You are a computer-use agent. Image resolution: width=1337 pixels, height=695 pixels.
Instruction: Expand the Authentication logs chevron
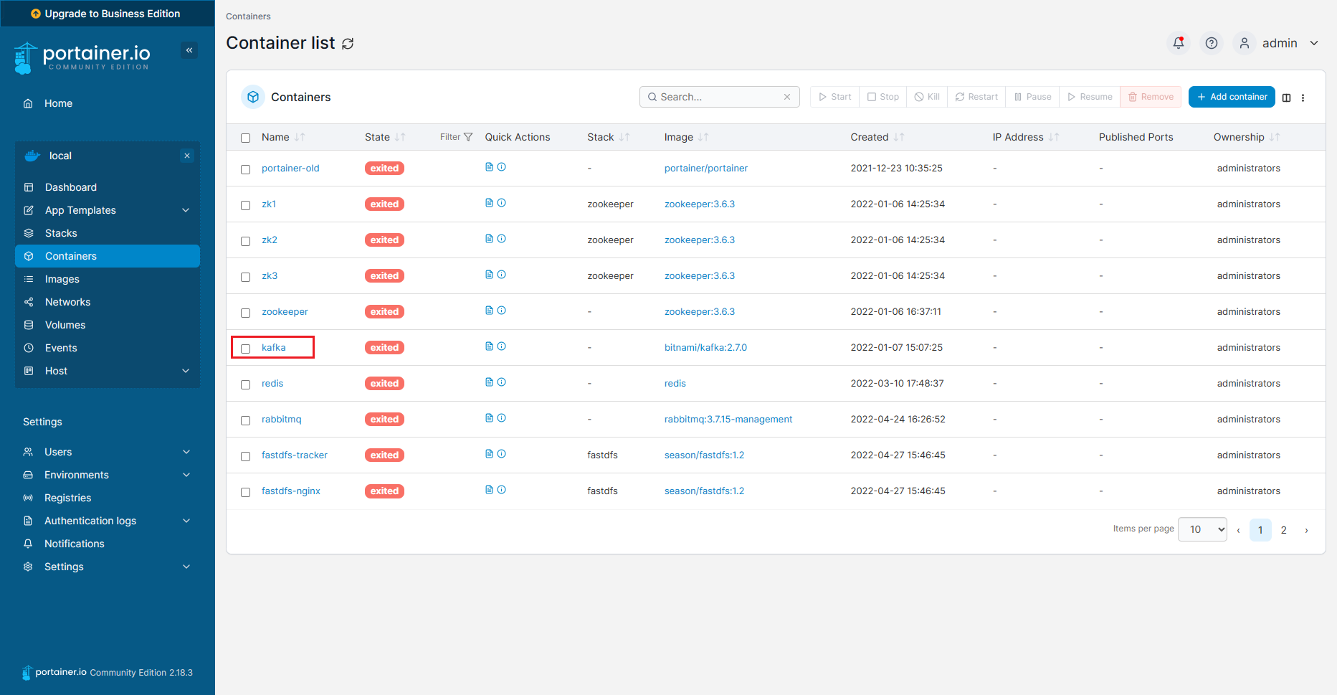pos(186,521)
